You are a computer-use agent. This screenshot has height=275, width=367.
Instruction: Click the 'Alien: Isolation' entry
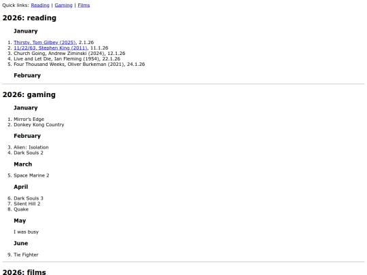pyautogui.click(x=31, y=147)
